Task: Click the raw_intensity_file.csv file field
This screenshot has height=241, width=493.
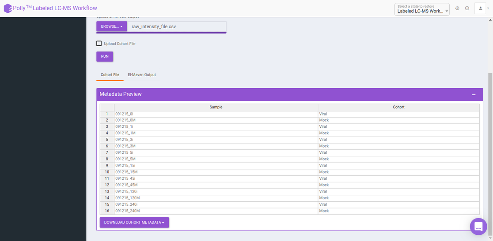Action: (177, 26)
